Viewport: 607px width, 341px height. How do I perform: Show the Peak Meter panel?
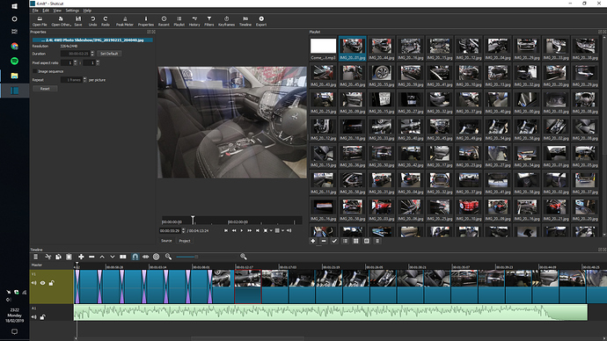[x=125, y=21]
